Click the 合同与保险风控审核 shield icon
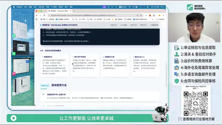222x125 pixels. [177, 81]
